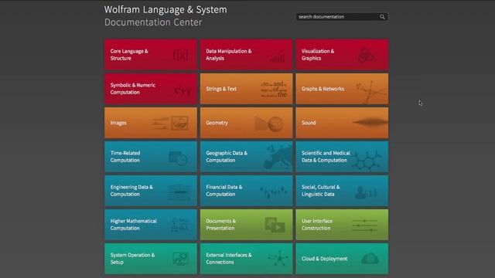
Task: Open Cloud & Deployment label
Action: point(325,259)
